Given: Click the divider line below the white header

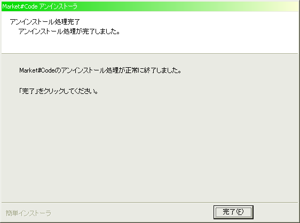Looking at the screenshot, I should click(x=150, y=54).
